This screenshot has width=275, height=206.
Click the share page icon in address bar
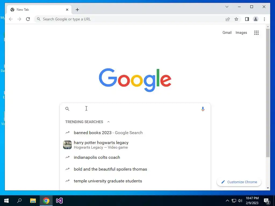click(x=228, y=19)
